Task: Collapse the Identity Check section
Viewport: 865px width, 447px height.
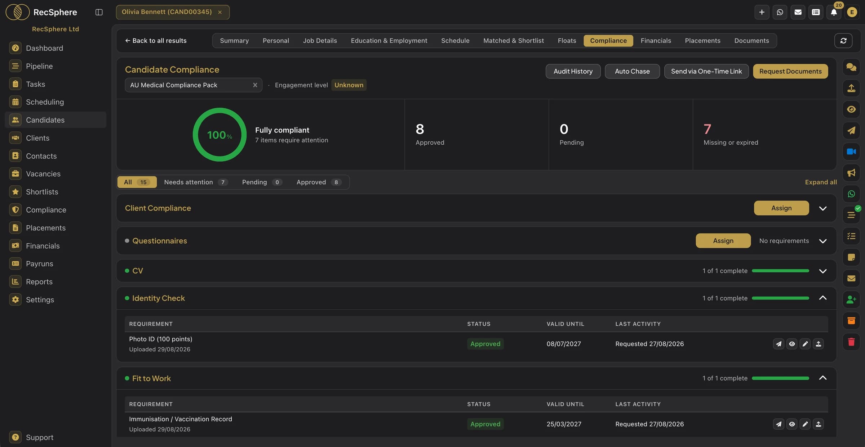Action: (822, 298)
